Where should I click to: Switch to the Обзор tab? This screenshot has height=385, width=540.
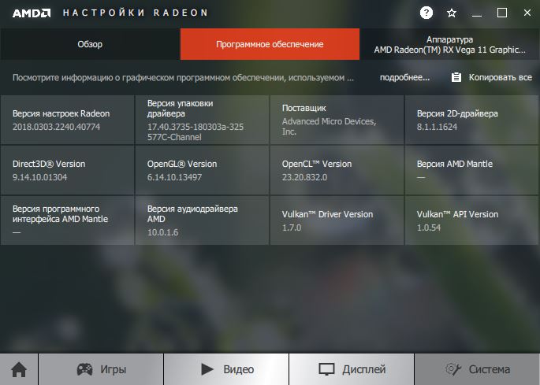coord(90,44)
